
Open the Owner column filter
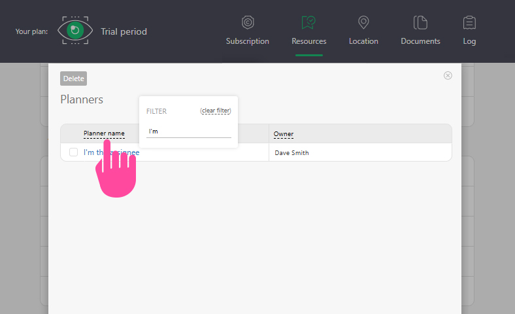pyautogui.click(x=284, y=134)
